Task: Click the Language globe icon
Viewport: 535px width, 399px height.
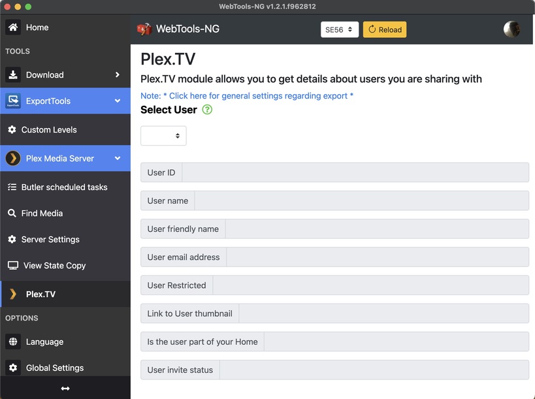Action: pos(13,342)
